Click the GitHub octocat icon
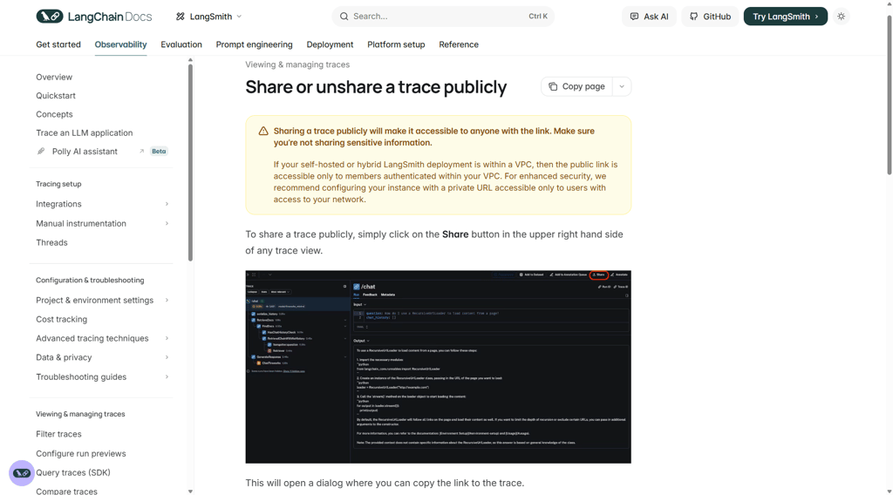 coord(693,17)
